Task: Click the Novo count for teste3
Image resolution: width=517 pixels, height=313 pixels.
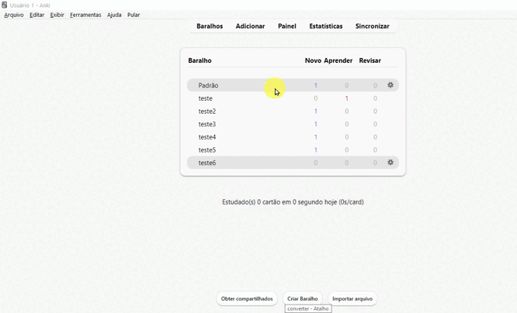Action: coord(315,124)
